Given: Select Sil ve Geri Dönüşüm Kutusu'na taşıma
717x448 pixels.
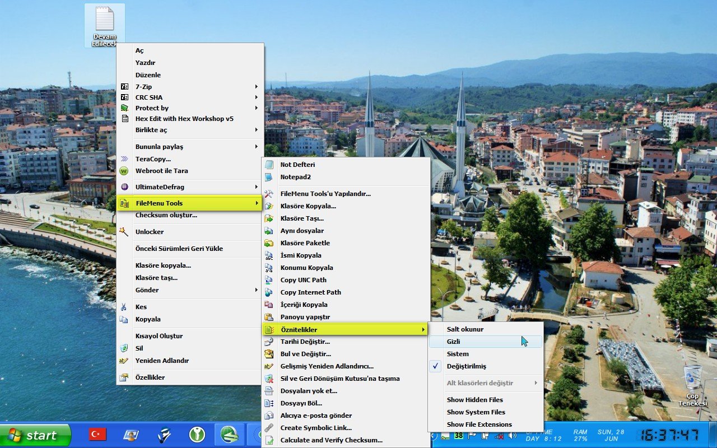Looking at the screenshot, I should pos(346,379).
